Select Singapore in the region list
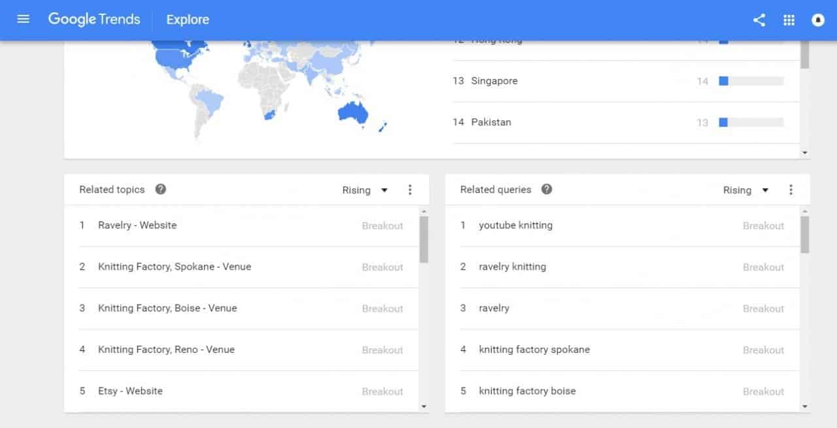The image size is (837, 428). (494, 81)
